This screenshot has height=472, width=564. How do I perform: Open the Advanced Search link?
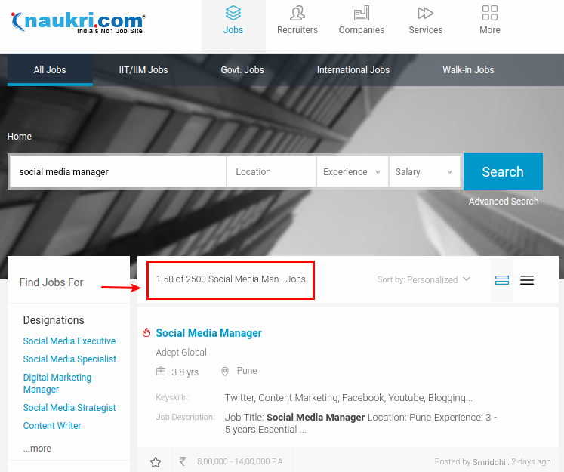coord(504,202)
